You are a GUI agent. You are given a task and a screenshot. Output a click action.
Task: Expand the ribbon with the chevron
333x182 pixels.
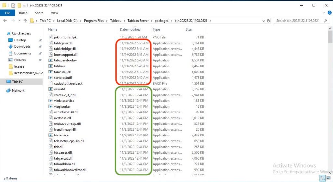pyautogui.click(x=324, y=13)
